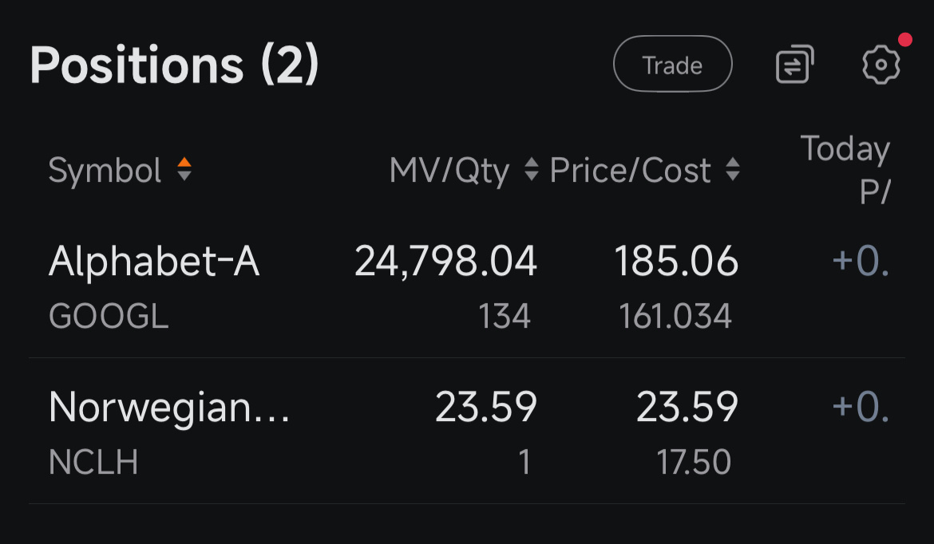Select Alphabet market value 24,798.04

coord(445,262)
